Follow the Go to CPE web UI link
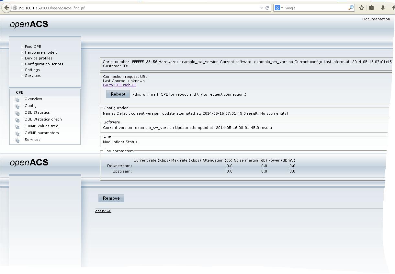Screen dimensions: 395x274 coord(119,85)
